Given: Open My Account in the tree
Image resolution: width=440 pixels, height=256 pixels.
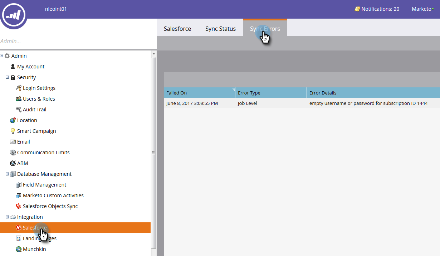Looking at the screenshot, I should click(x=31, y=67).
